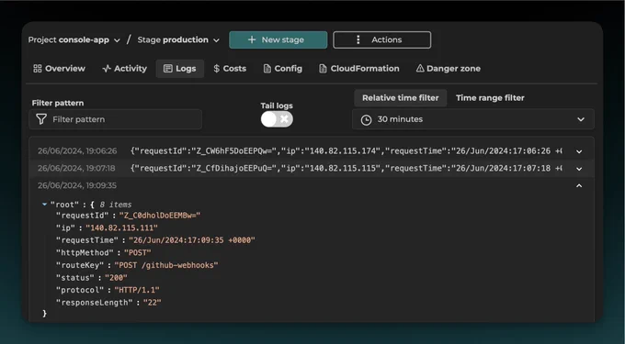
Task: Click the responseLength value 22
Action: [152, 303]
